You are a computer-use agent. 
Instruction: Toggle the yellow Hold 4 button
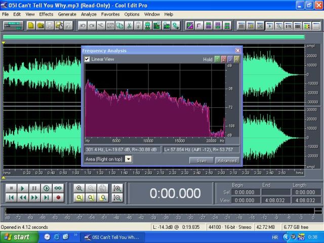[x=237, y=59]
